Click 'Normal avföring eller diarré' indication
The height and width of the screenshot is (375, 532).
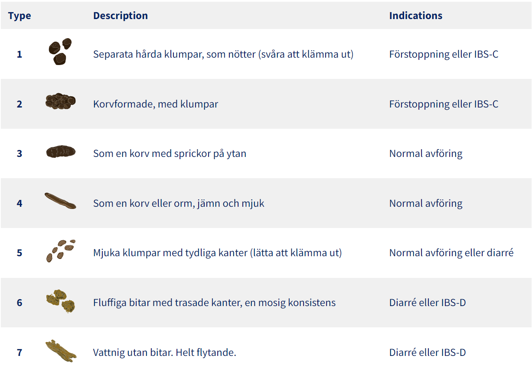click(x=451, y=253)
